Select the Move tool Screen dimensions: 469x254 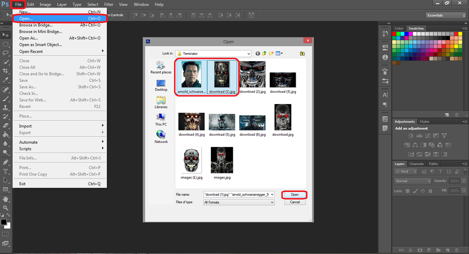point(5,35)
